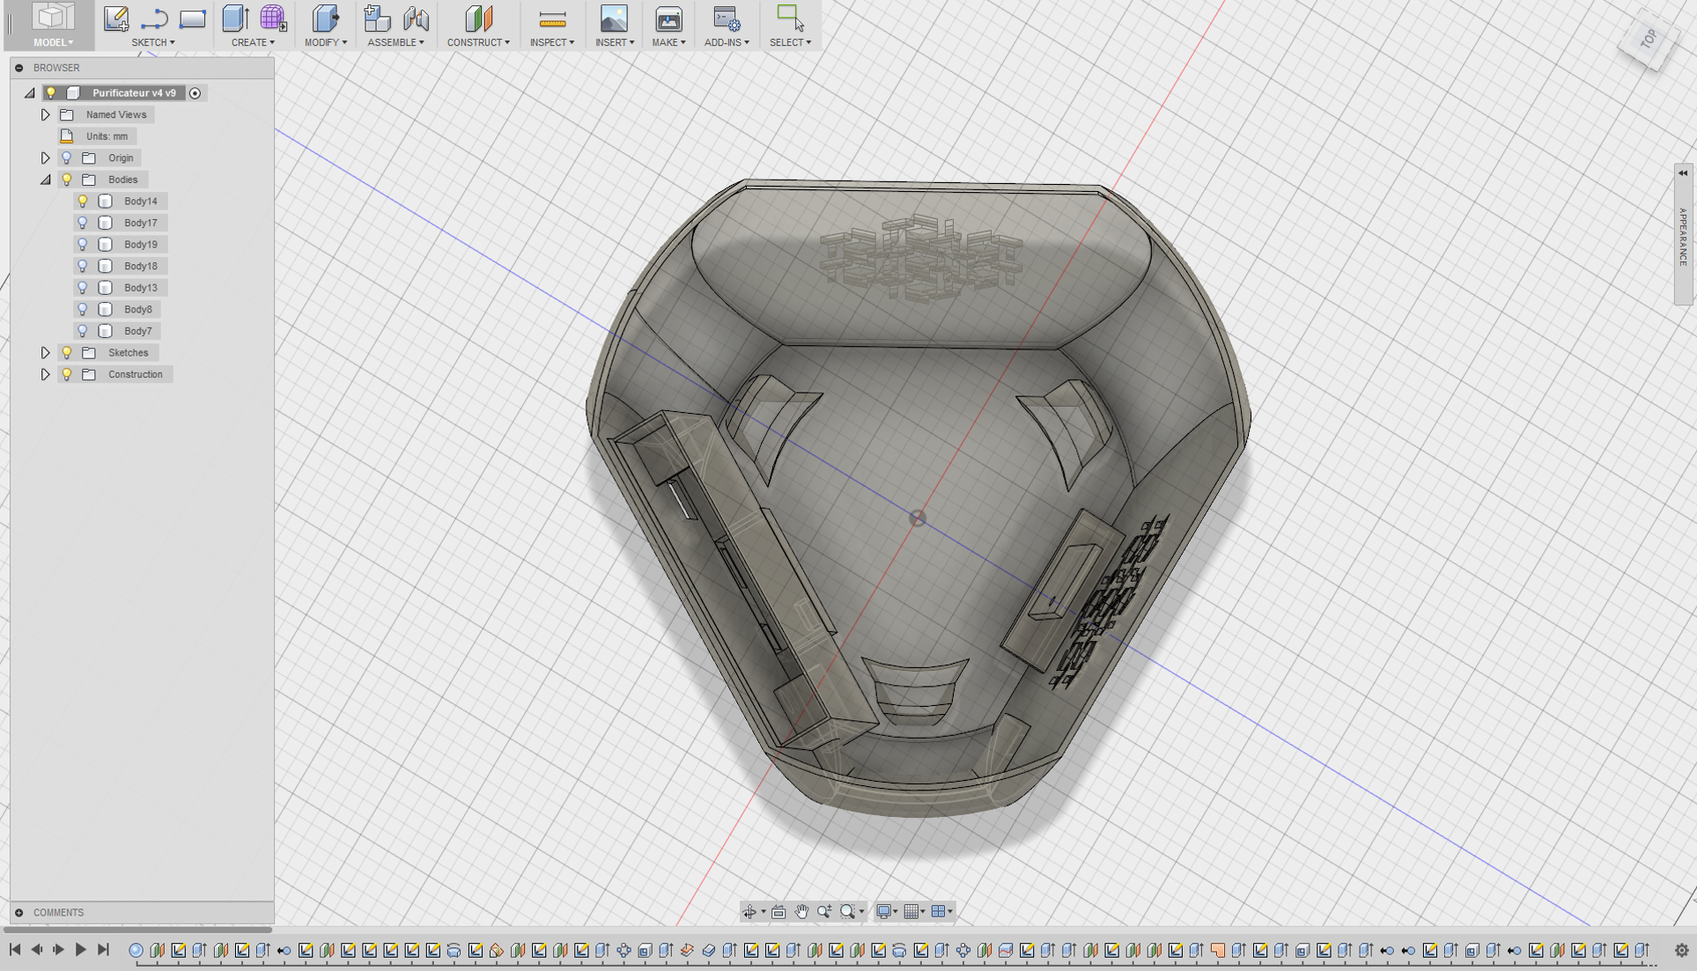
Task: Expand the Named Views folder
Action: [46, 114]
